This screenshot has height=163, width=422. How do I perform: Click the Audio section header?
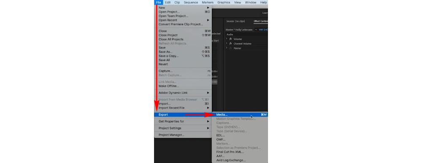(230, 35)
